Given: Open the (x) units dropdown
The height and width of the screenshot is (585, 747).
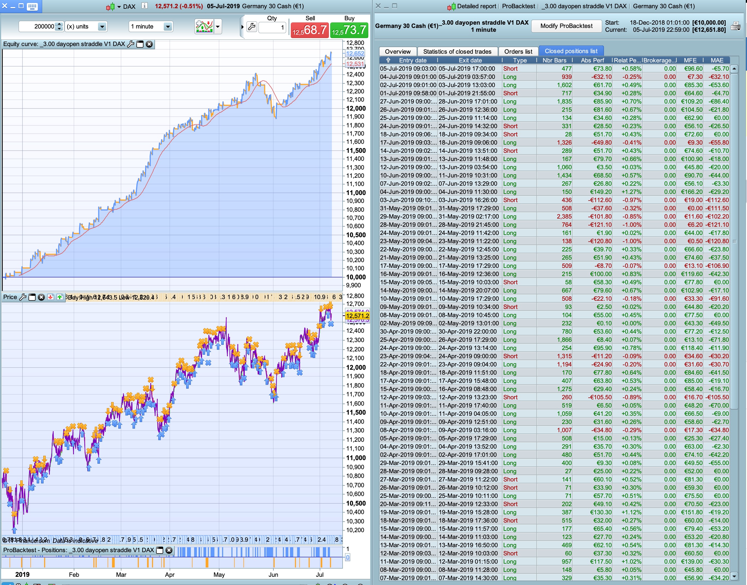Looking at the screenshot, I should coord(102,27).
